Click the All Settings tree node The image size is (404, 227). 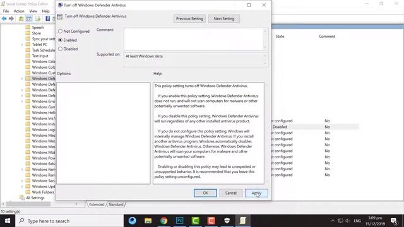(x=35, y=198)
